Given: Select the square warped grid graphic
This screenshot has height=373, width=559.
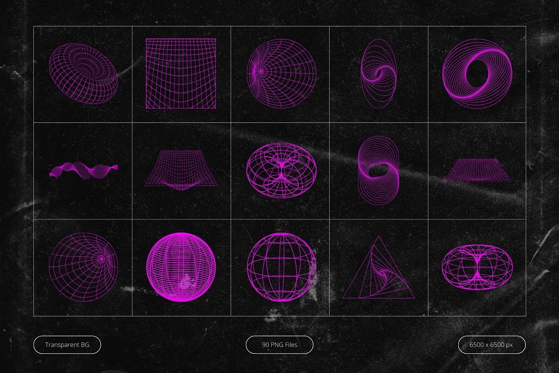Looking at the screenshot, I should pyautogui.click(x=181, y=73).
